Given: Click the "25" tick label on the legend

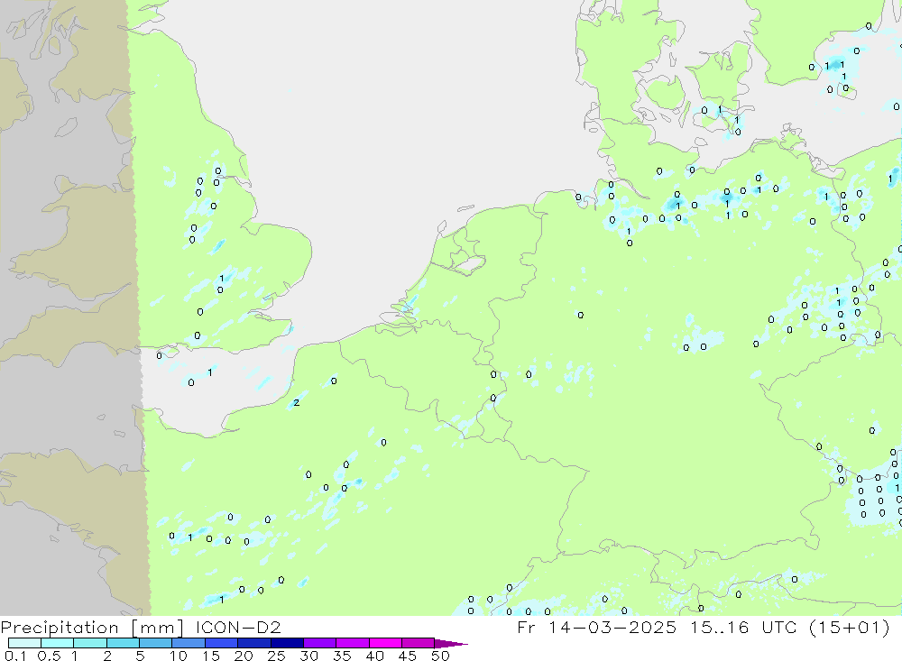Looking at the screenshot, I should click(275, 656).
